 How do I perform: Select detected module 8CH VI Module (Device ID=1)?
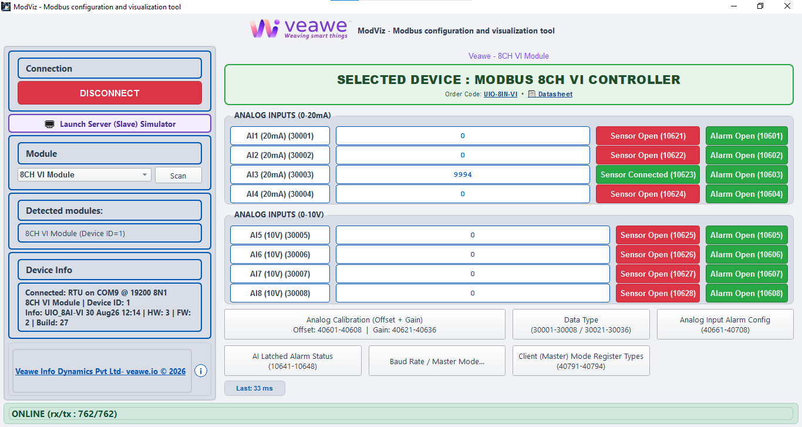tap(110, 233)
